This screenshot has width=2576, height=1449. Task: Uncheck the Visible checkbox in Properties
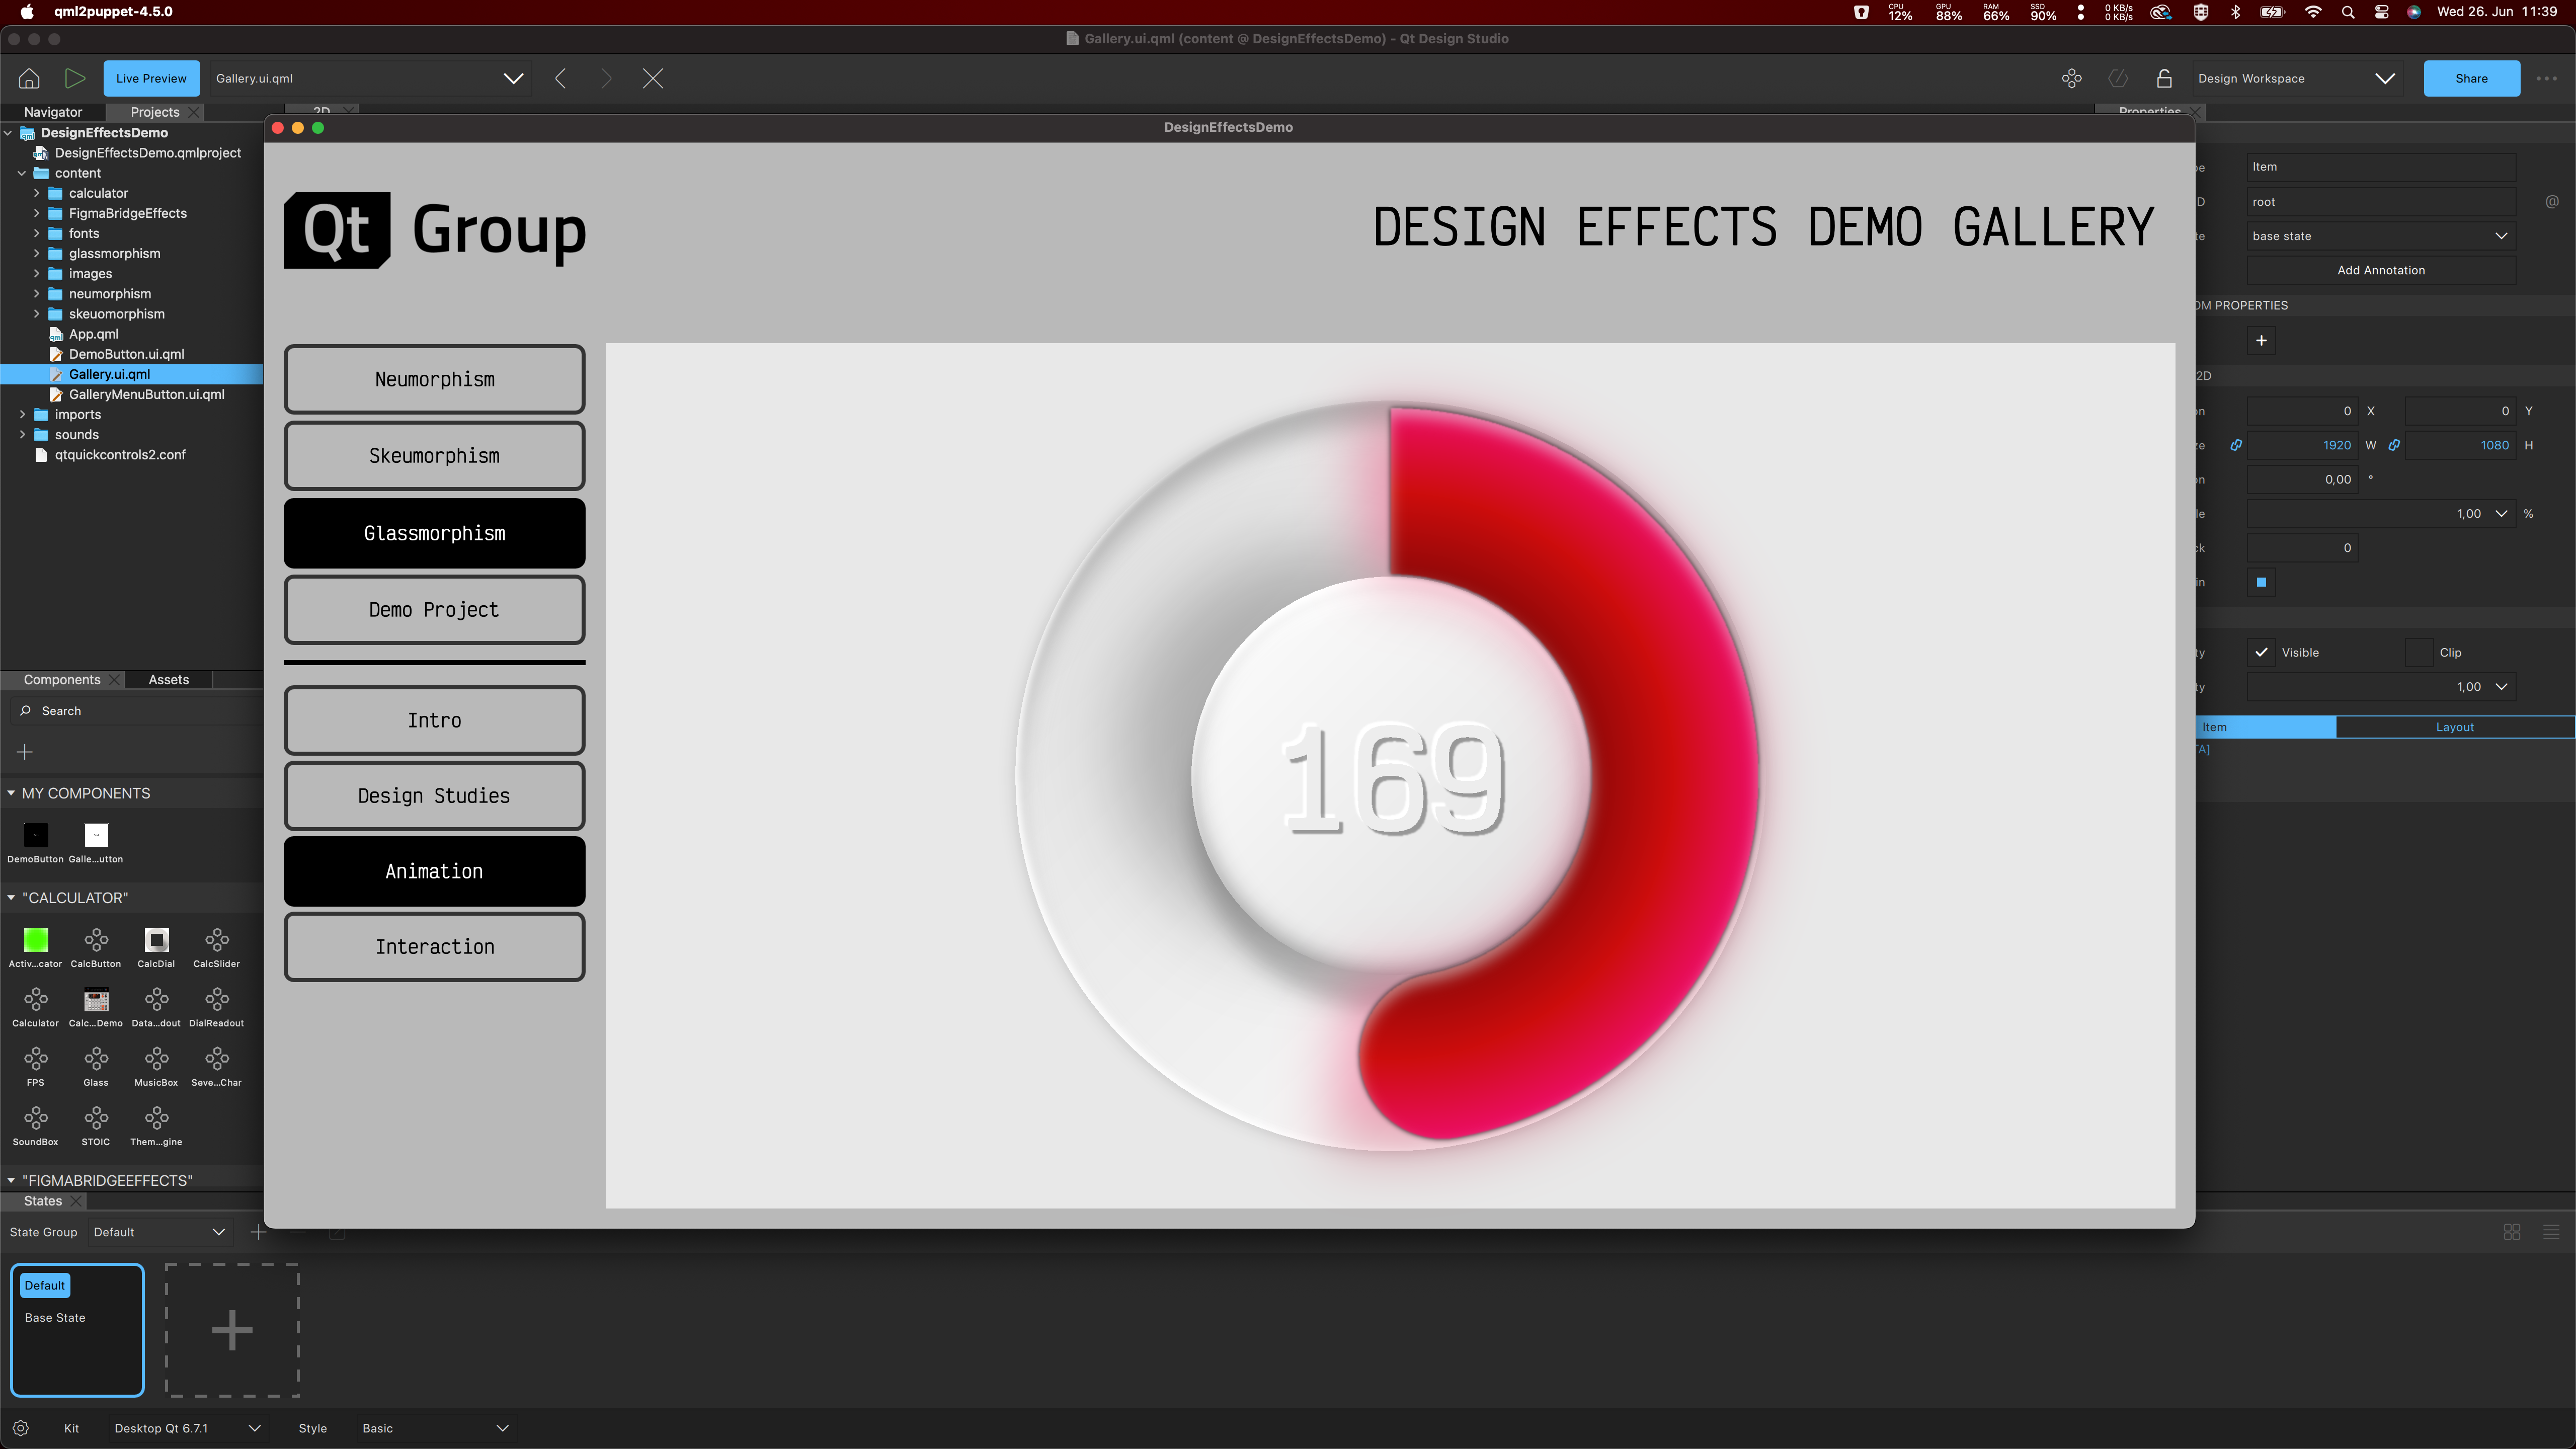pyautogui.click(x=2261, y=652)
